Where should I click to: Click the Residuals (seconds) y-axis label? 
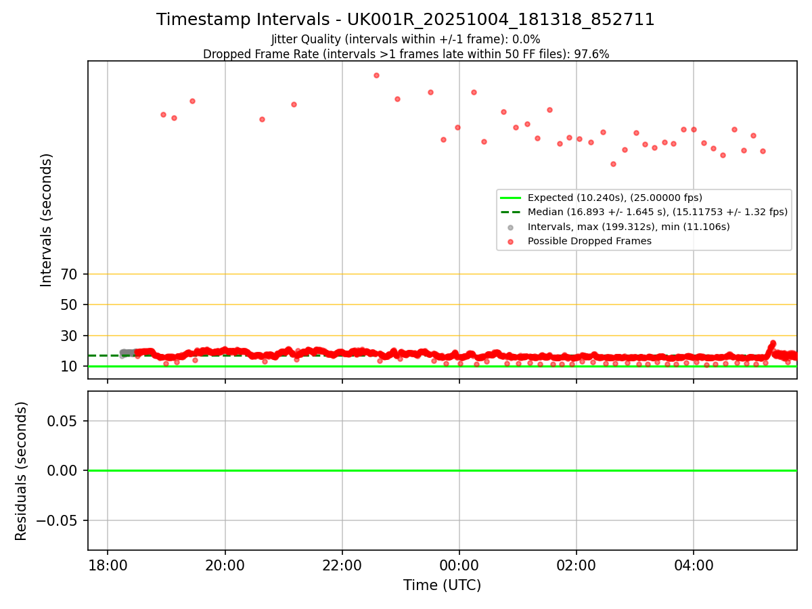pyautogui.click(x=22, y=471)
